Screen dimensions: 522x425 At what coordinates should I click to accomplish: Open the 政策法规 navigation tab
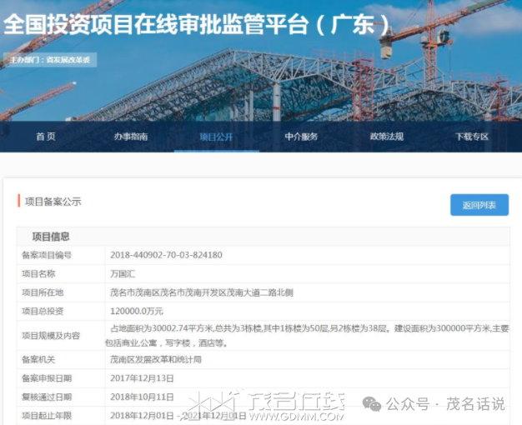tap(386, 137)
